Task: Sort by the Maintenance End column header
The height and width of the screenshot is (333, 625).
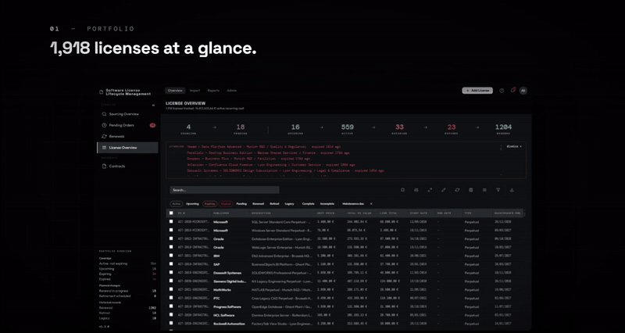Action: pyautogui.click(x=507, y=213)
